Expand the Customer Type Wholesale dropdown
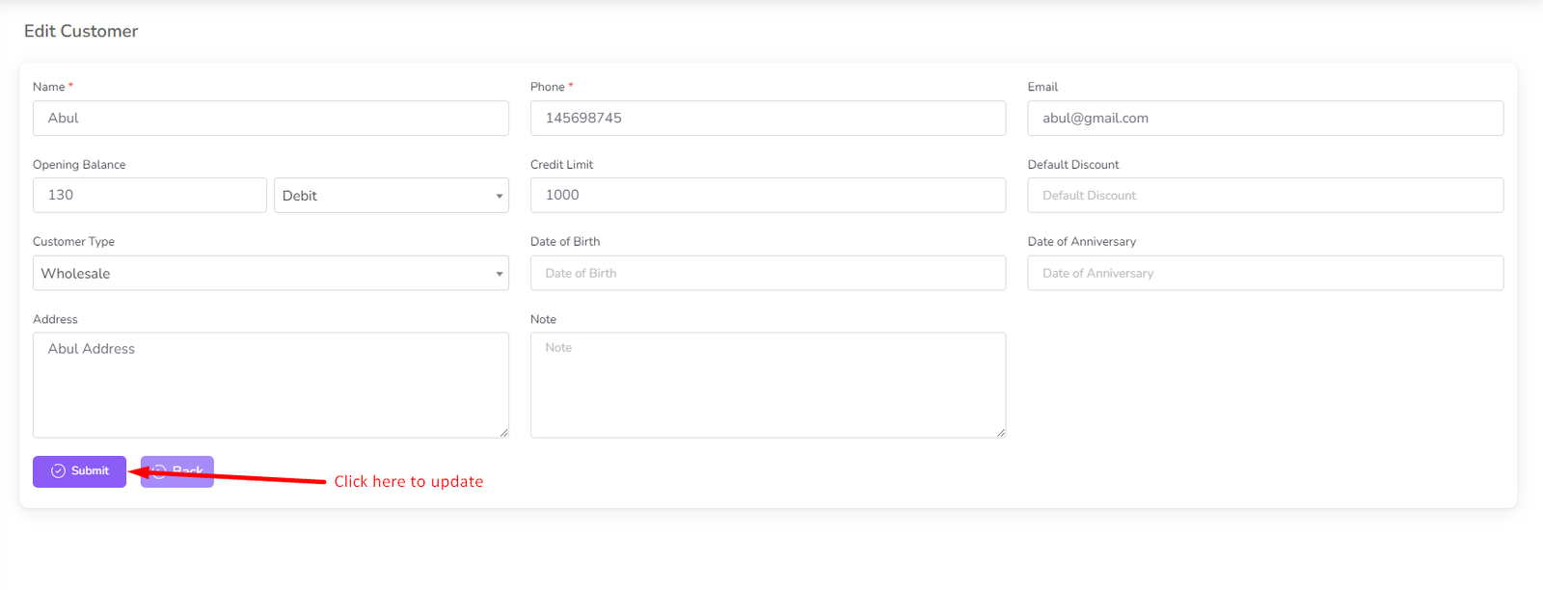The width and height of the screenshot is (1543, 590). (270, 274)
